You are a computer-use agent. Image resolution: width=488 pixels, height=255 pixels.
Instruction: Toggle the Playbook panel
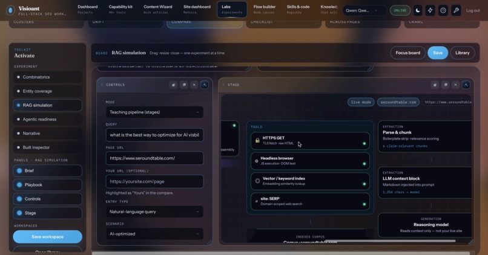(x=47, y=185)
